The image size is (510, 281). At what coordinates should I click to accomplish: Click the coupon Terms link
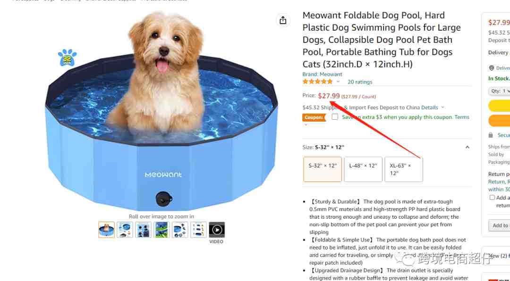[x=462, y=117]
